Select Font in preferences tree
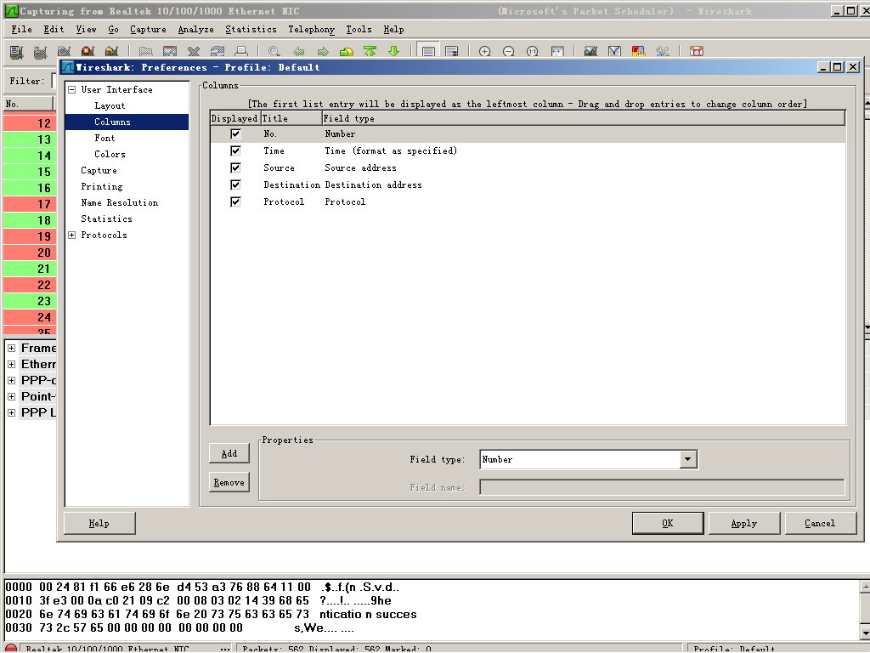This screenshot has width=870, height=653. pos(105,138)
